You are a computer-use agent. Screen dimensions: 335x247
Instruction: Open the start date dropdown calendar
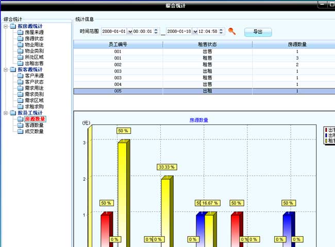[x=130, y=32]
